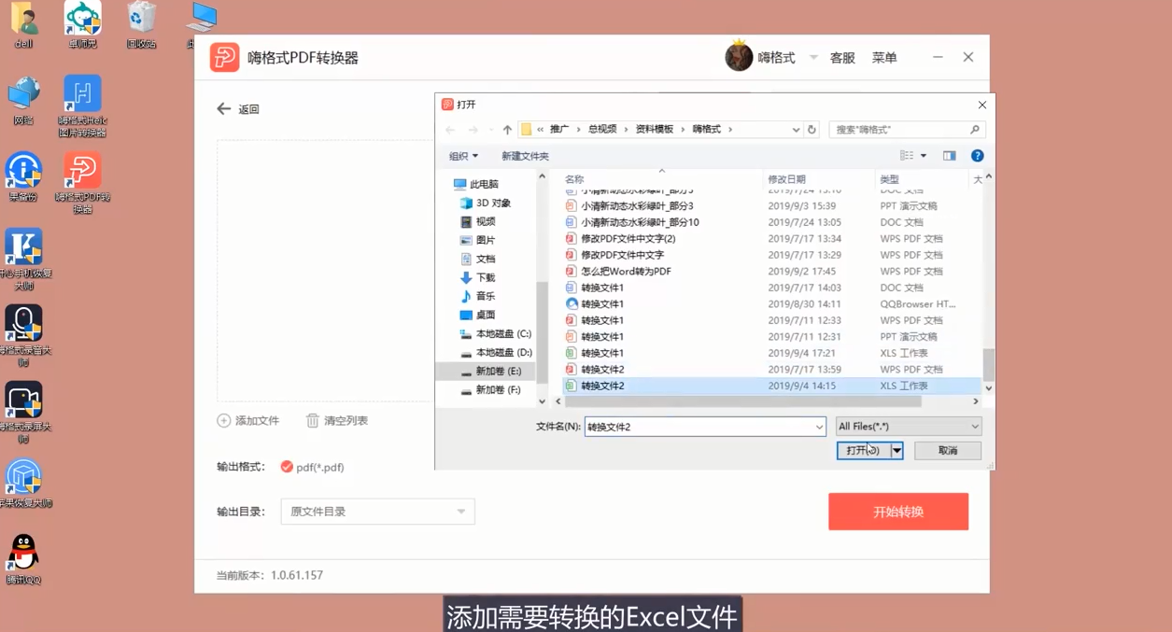Click the search magnifier icon
Image resolution: width=1172 pixels, height=632 pixels.
(975, 130)
